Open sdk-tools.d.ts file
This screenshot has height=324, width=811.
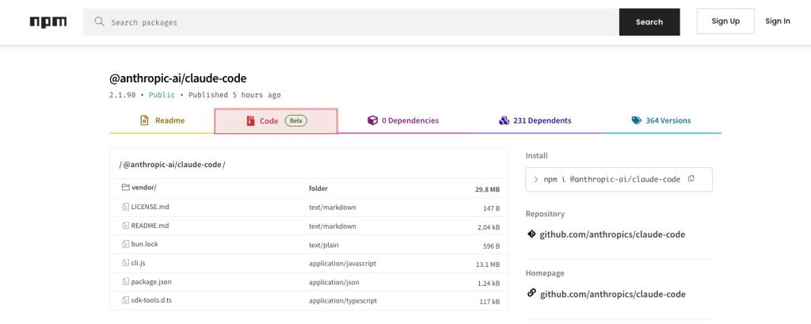pos(151,300)
